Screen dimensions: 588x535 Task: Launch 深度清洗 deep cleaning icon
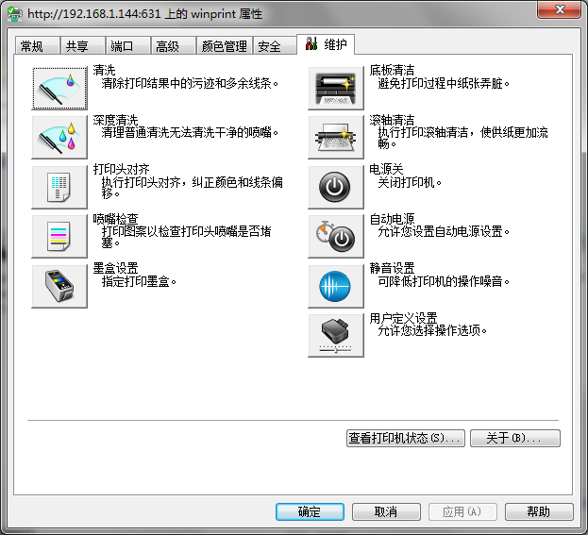[59, 138]
